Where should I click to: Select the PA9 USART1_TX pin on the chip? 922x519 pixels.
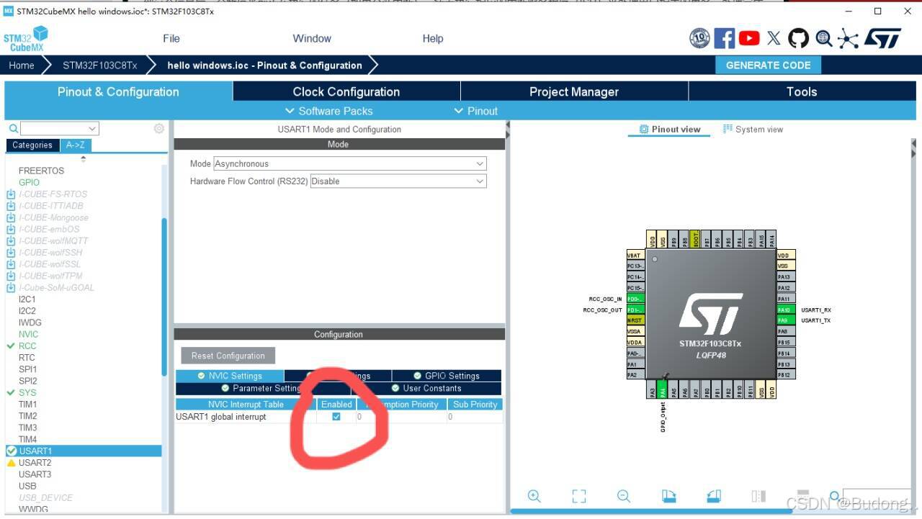[x=784, y=320]
